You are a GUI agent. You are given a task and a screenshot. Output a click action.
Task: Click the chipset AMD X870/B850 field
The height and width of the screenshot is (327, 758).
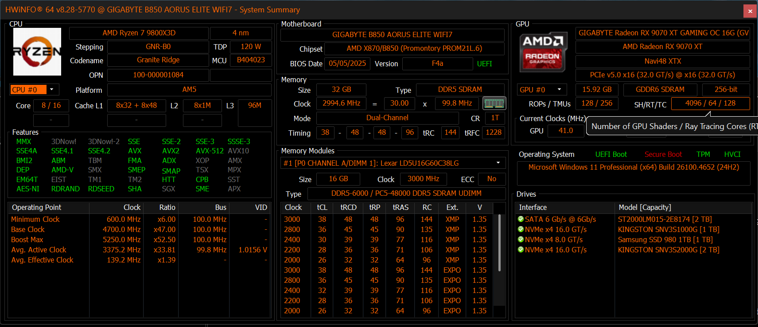[x=414, y=48]
